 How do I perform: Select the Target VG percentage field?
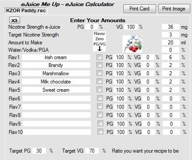(x=92, y=151)
